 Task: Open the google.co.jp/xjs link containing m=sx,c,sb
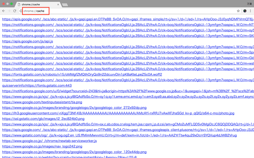pyautogui.click(x=128, y=124)
